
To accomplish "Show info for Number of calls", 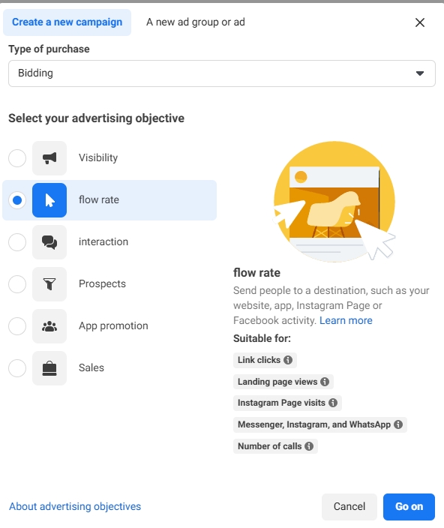I will pos(309,446).
